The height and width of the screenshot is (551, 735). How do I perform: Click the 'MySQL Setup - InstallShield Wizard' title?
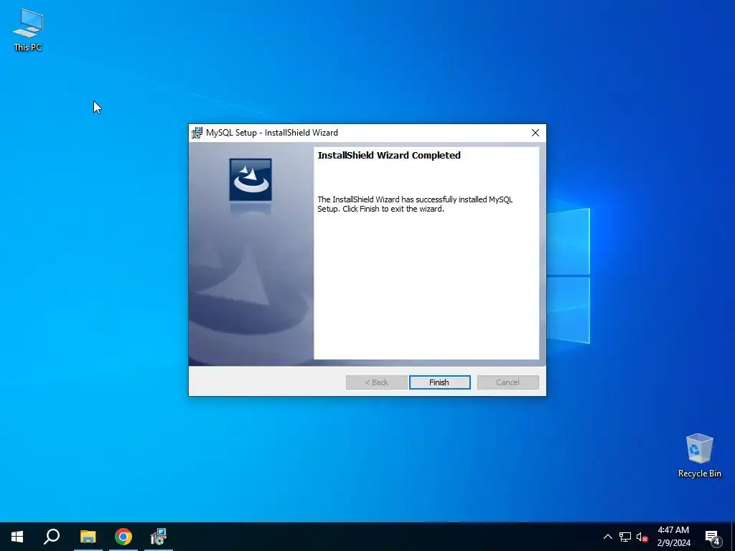click(x=272, y=133)
